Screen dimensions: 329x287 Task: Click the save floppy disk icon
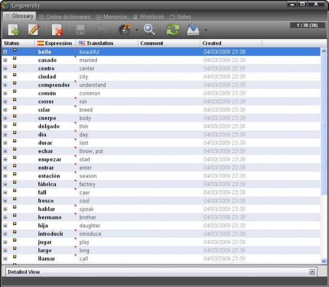pyautogui.click(x=80, y=30)
